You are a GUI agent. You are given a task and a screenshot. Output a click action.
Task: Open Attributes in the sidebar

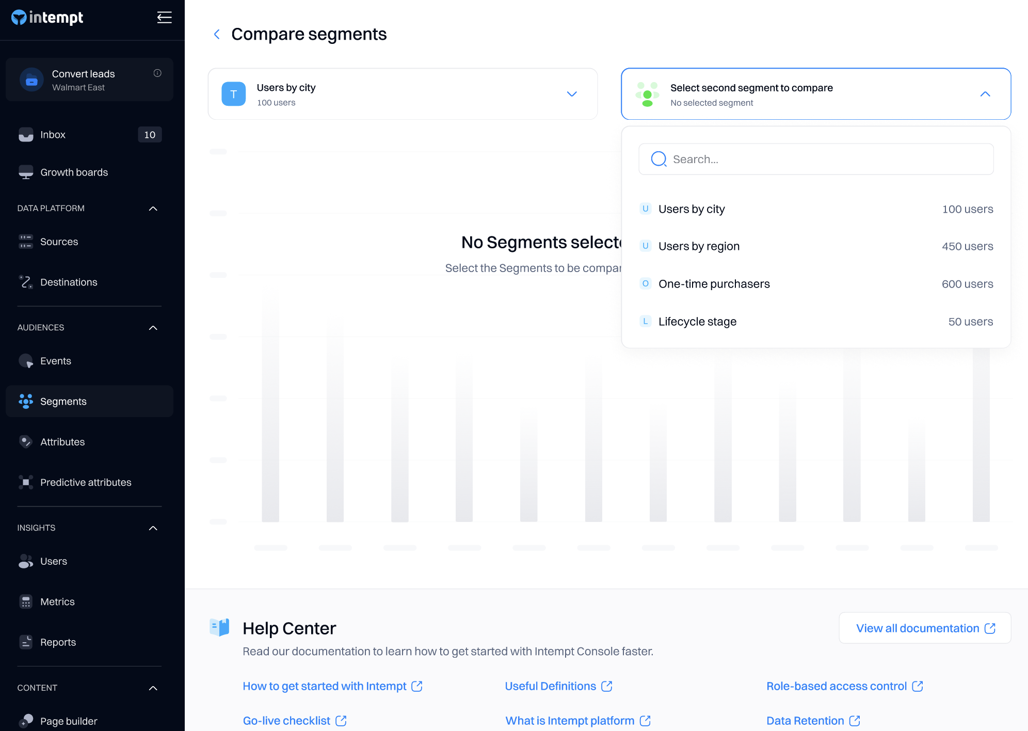(x=62, y=442)
